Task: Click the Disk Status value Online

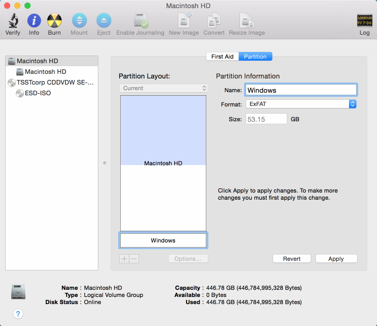Action: 92,302
